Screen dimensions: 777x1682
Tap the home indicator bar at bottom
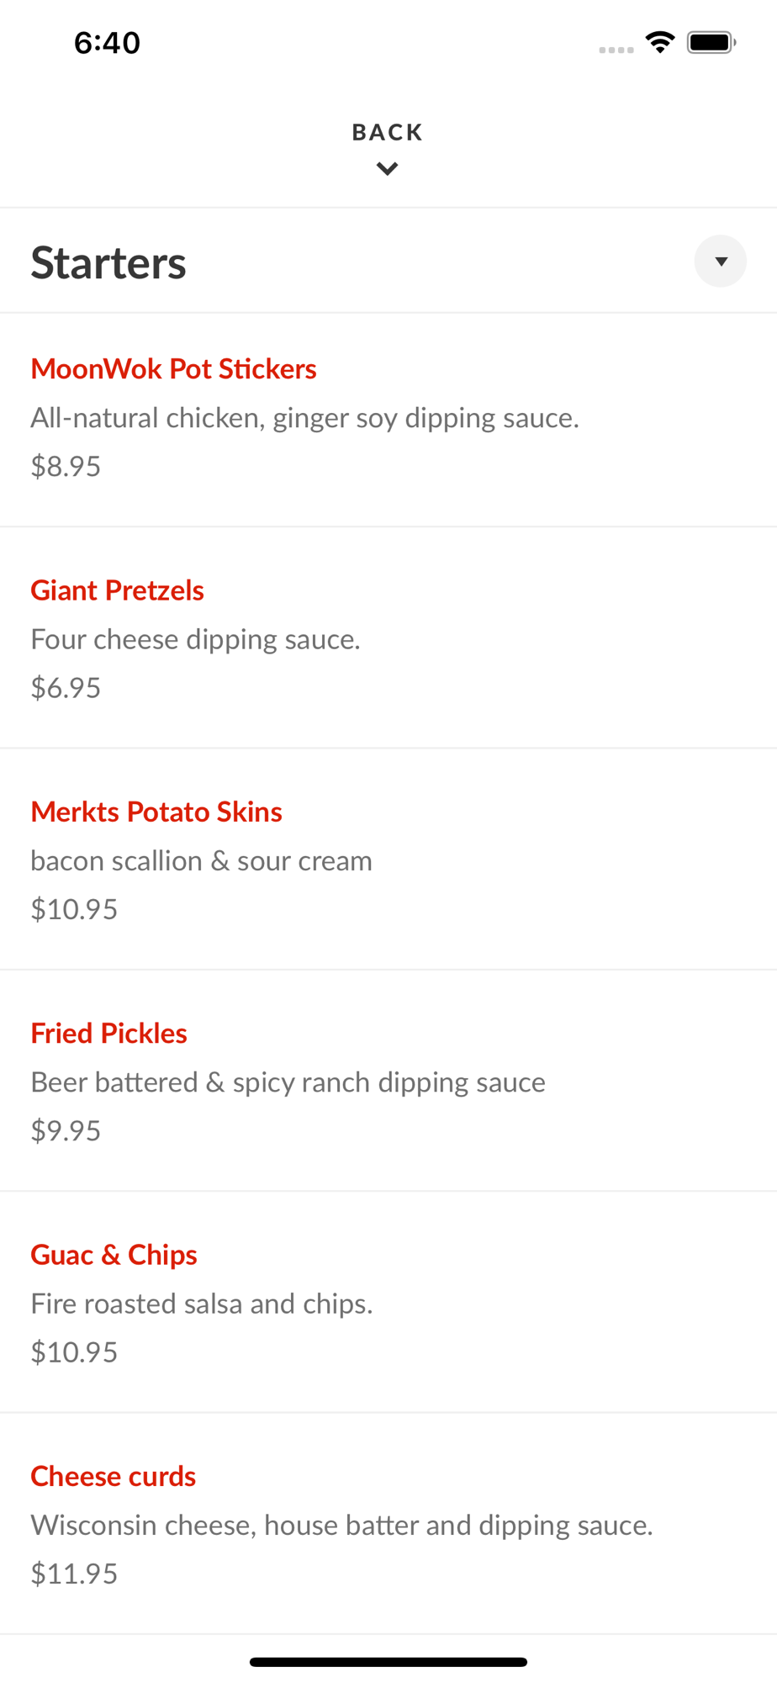(x=388, y=1662)
